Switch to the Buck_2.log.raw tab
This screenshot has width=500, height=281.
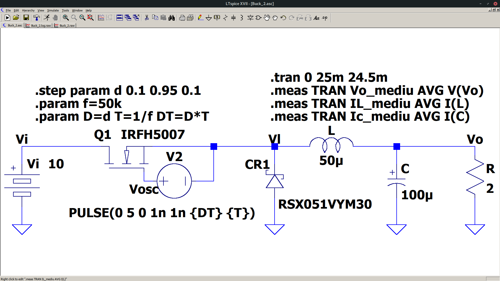click(38, 25)
